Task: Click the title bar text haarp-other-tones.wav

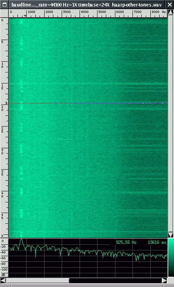Action: click(x=137, y=5)
